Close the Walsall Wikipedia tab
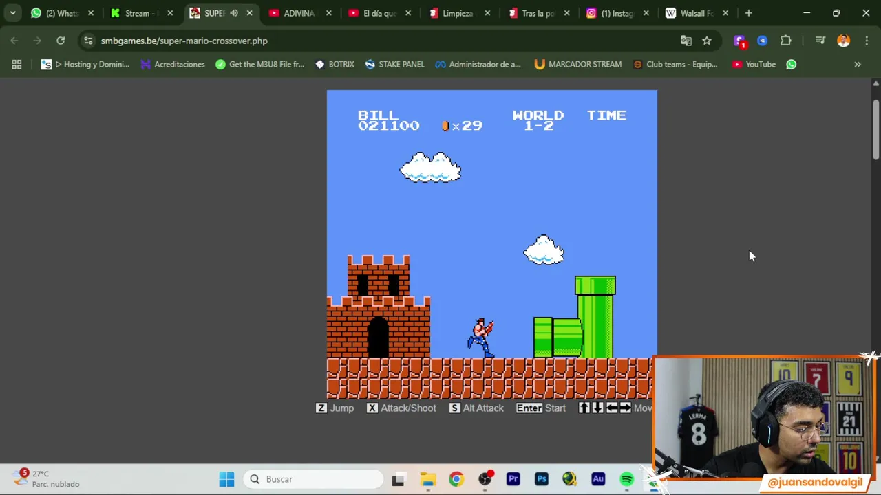 click(725, 13)
